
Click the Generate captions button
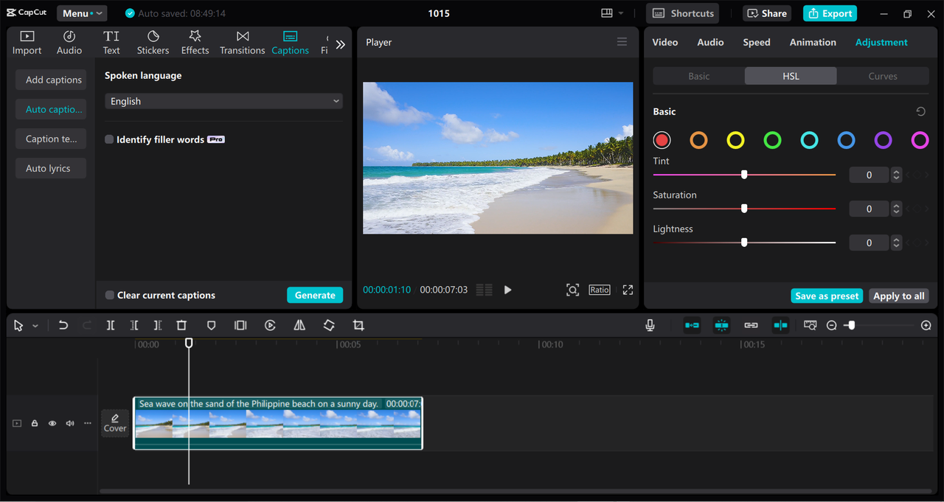315,295
